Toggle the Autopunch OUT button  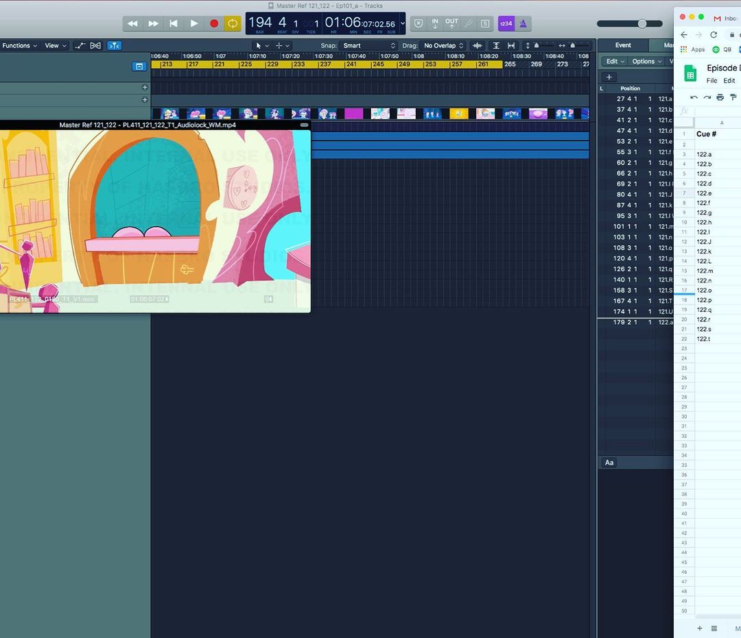click(451, 23)
